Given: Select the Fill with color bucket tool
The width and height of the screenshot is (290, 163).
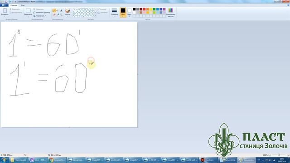Looking at the screenshot, I should [x=58, y=10].
